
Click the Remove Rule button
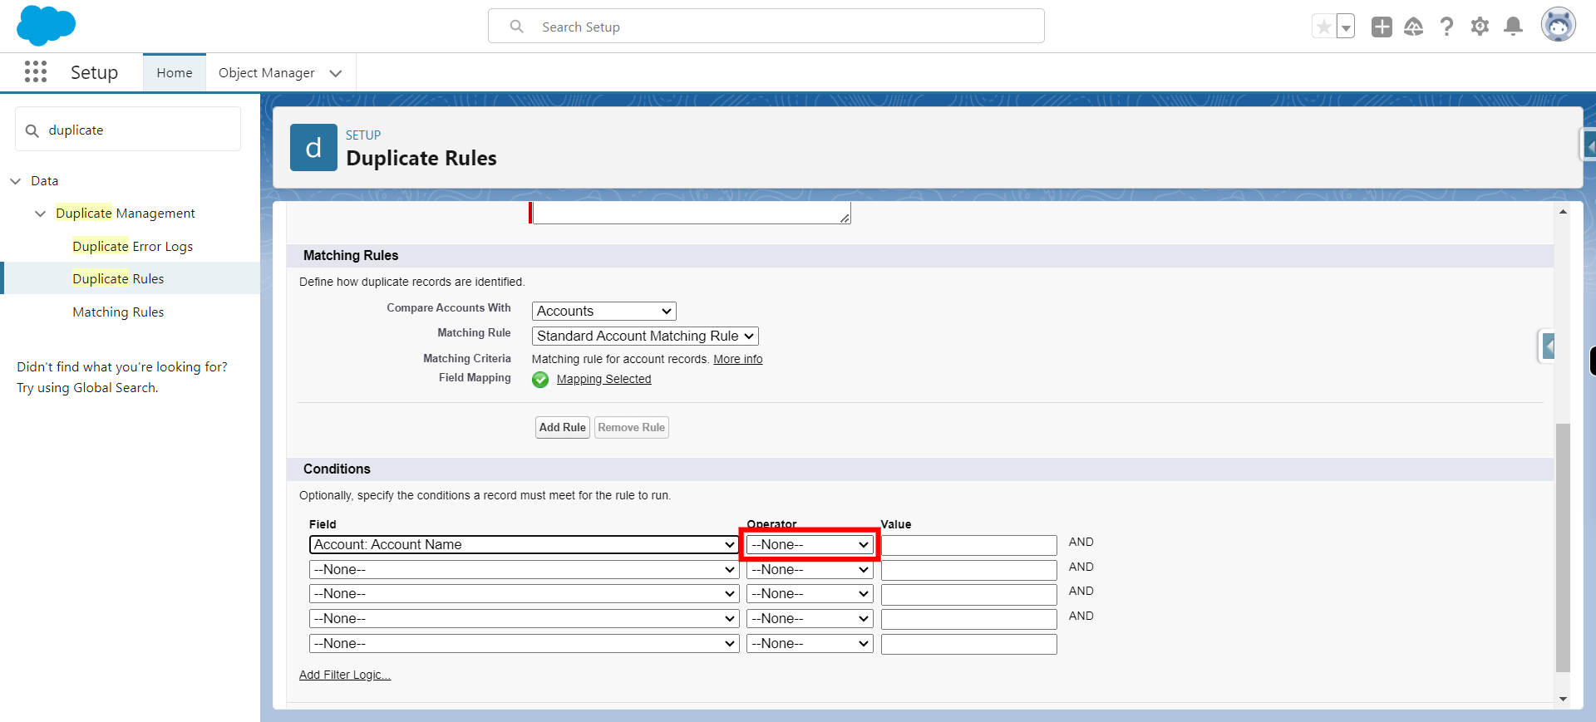tap(632, 428)
